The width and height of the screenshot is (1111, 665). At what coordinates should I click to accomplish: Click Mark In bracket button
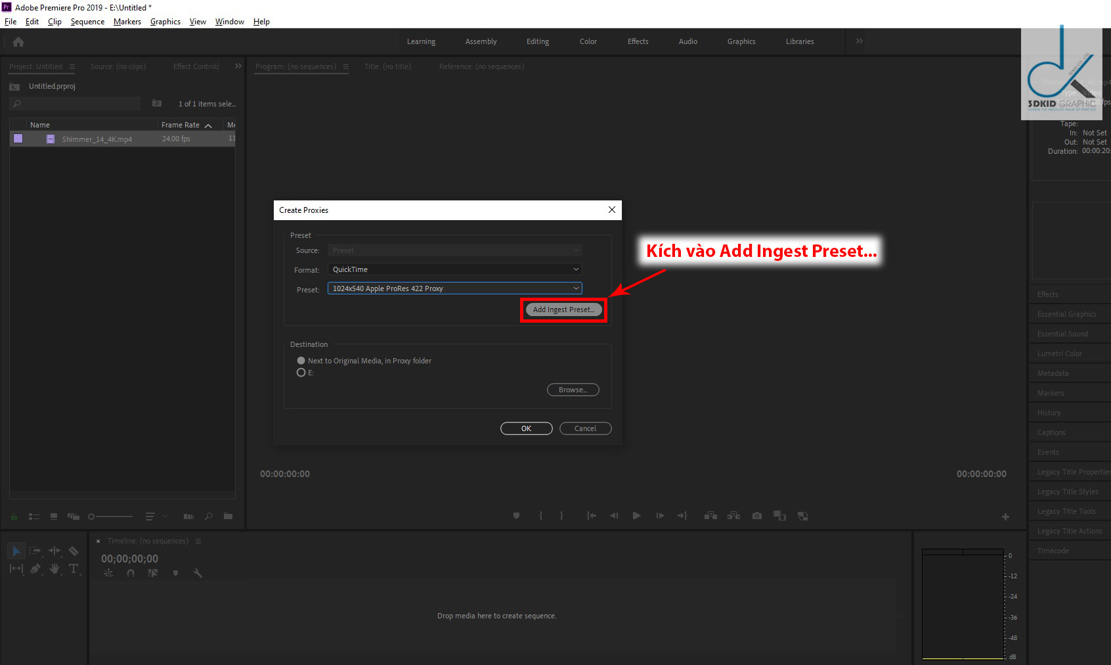[540, 516]
